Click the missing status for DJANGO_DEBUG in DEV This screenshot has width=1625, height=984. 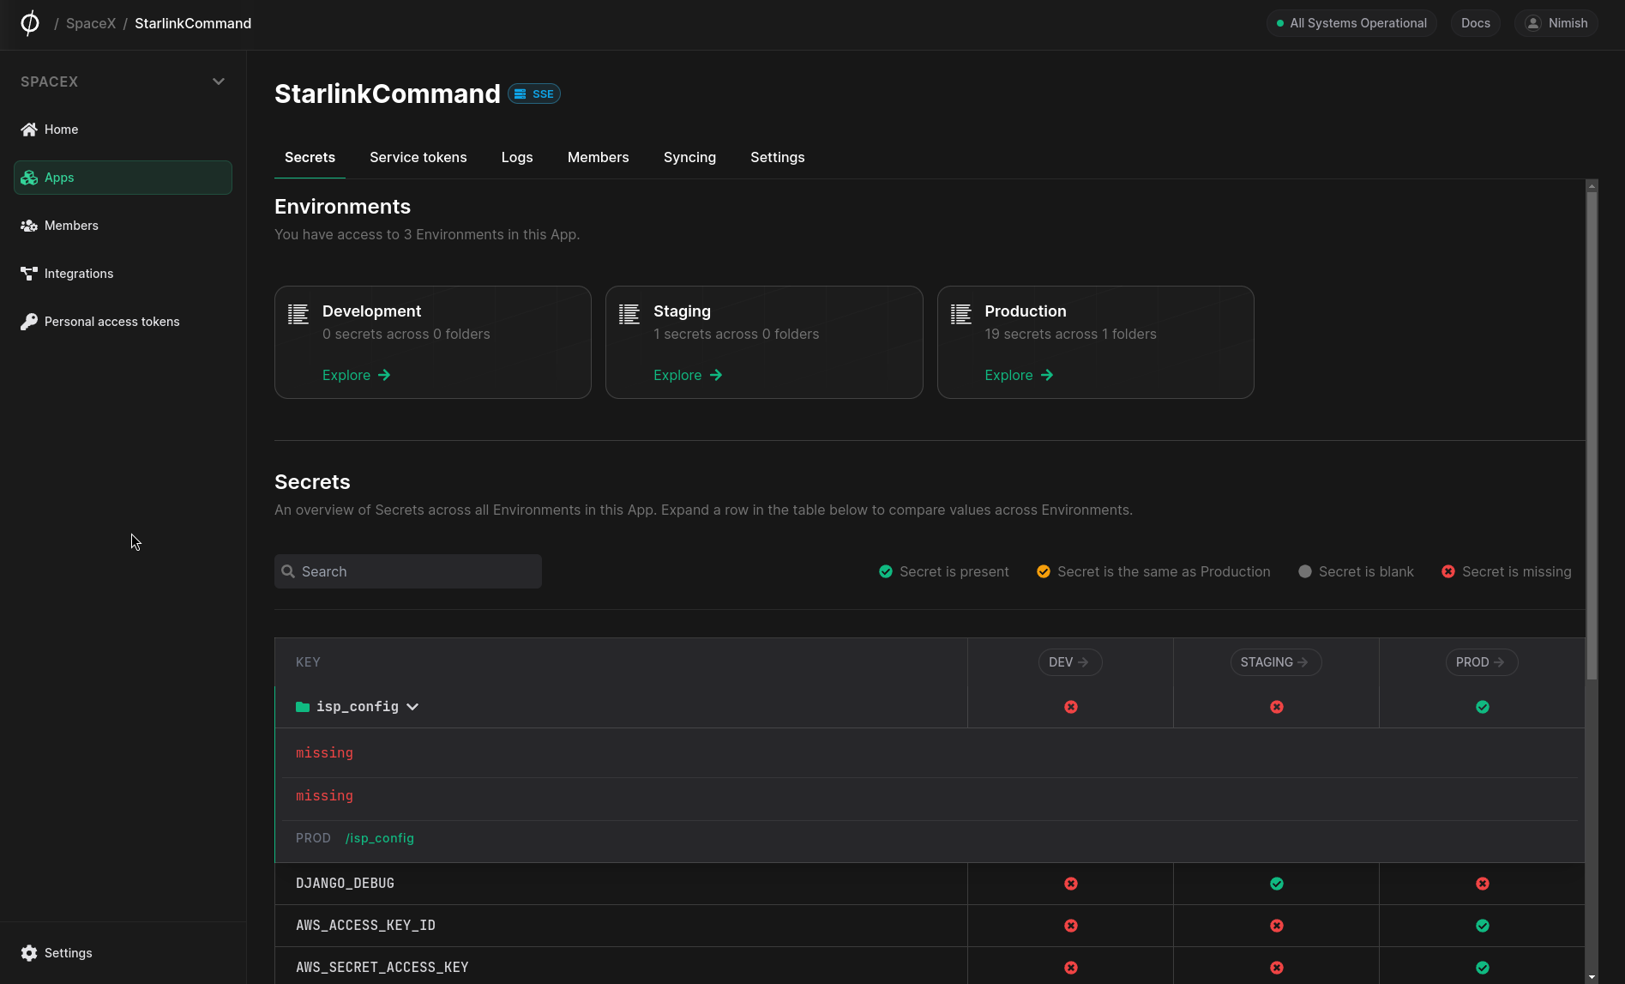click(x=1071, y=884)
